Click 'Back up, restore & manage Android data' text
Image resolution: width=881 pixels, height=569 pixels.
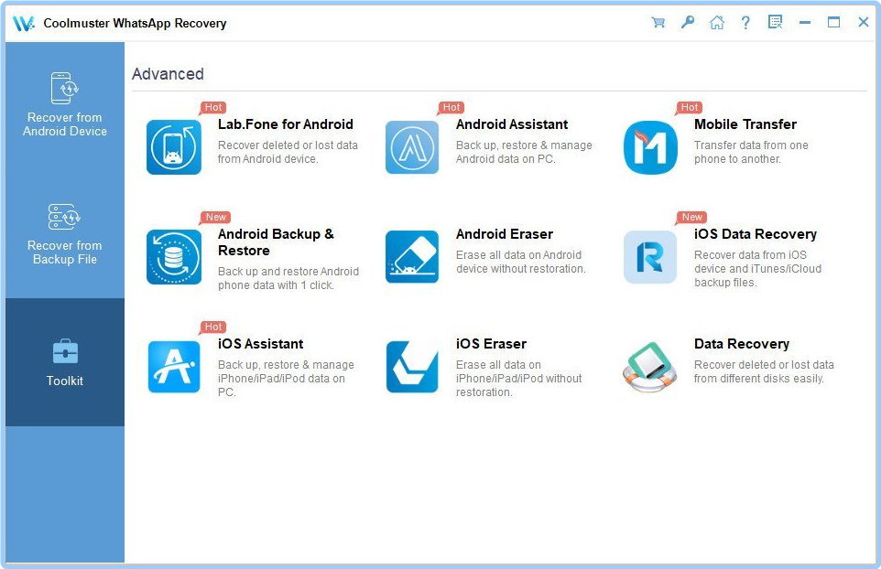pos(524,152)
